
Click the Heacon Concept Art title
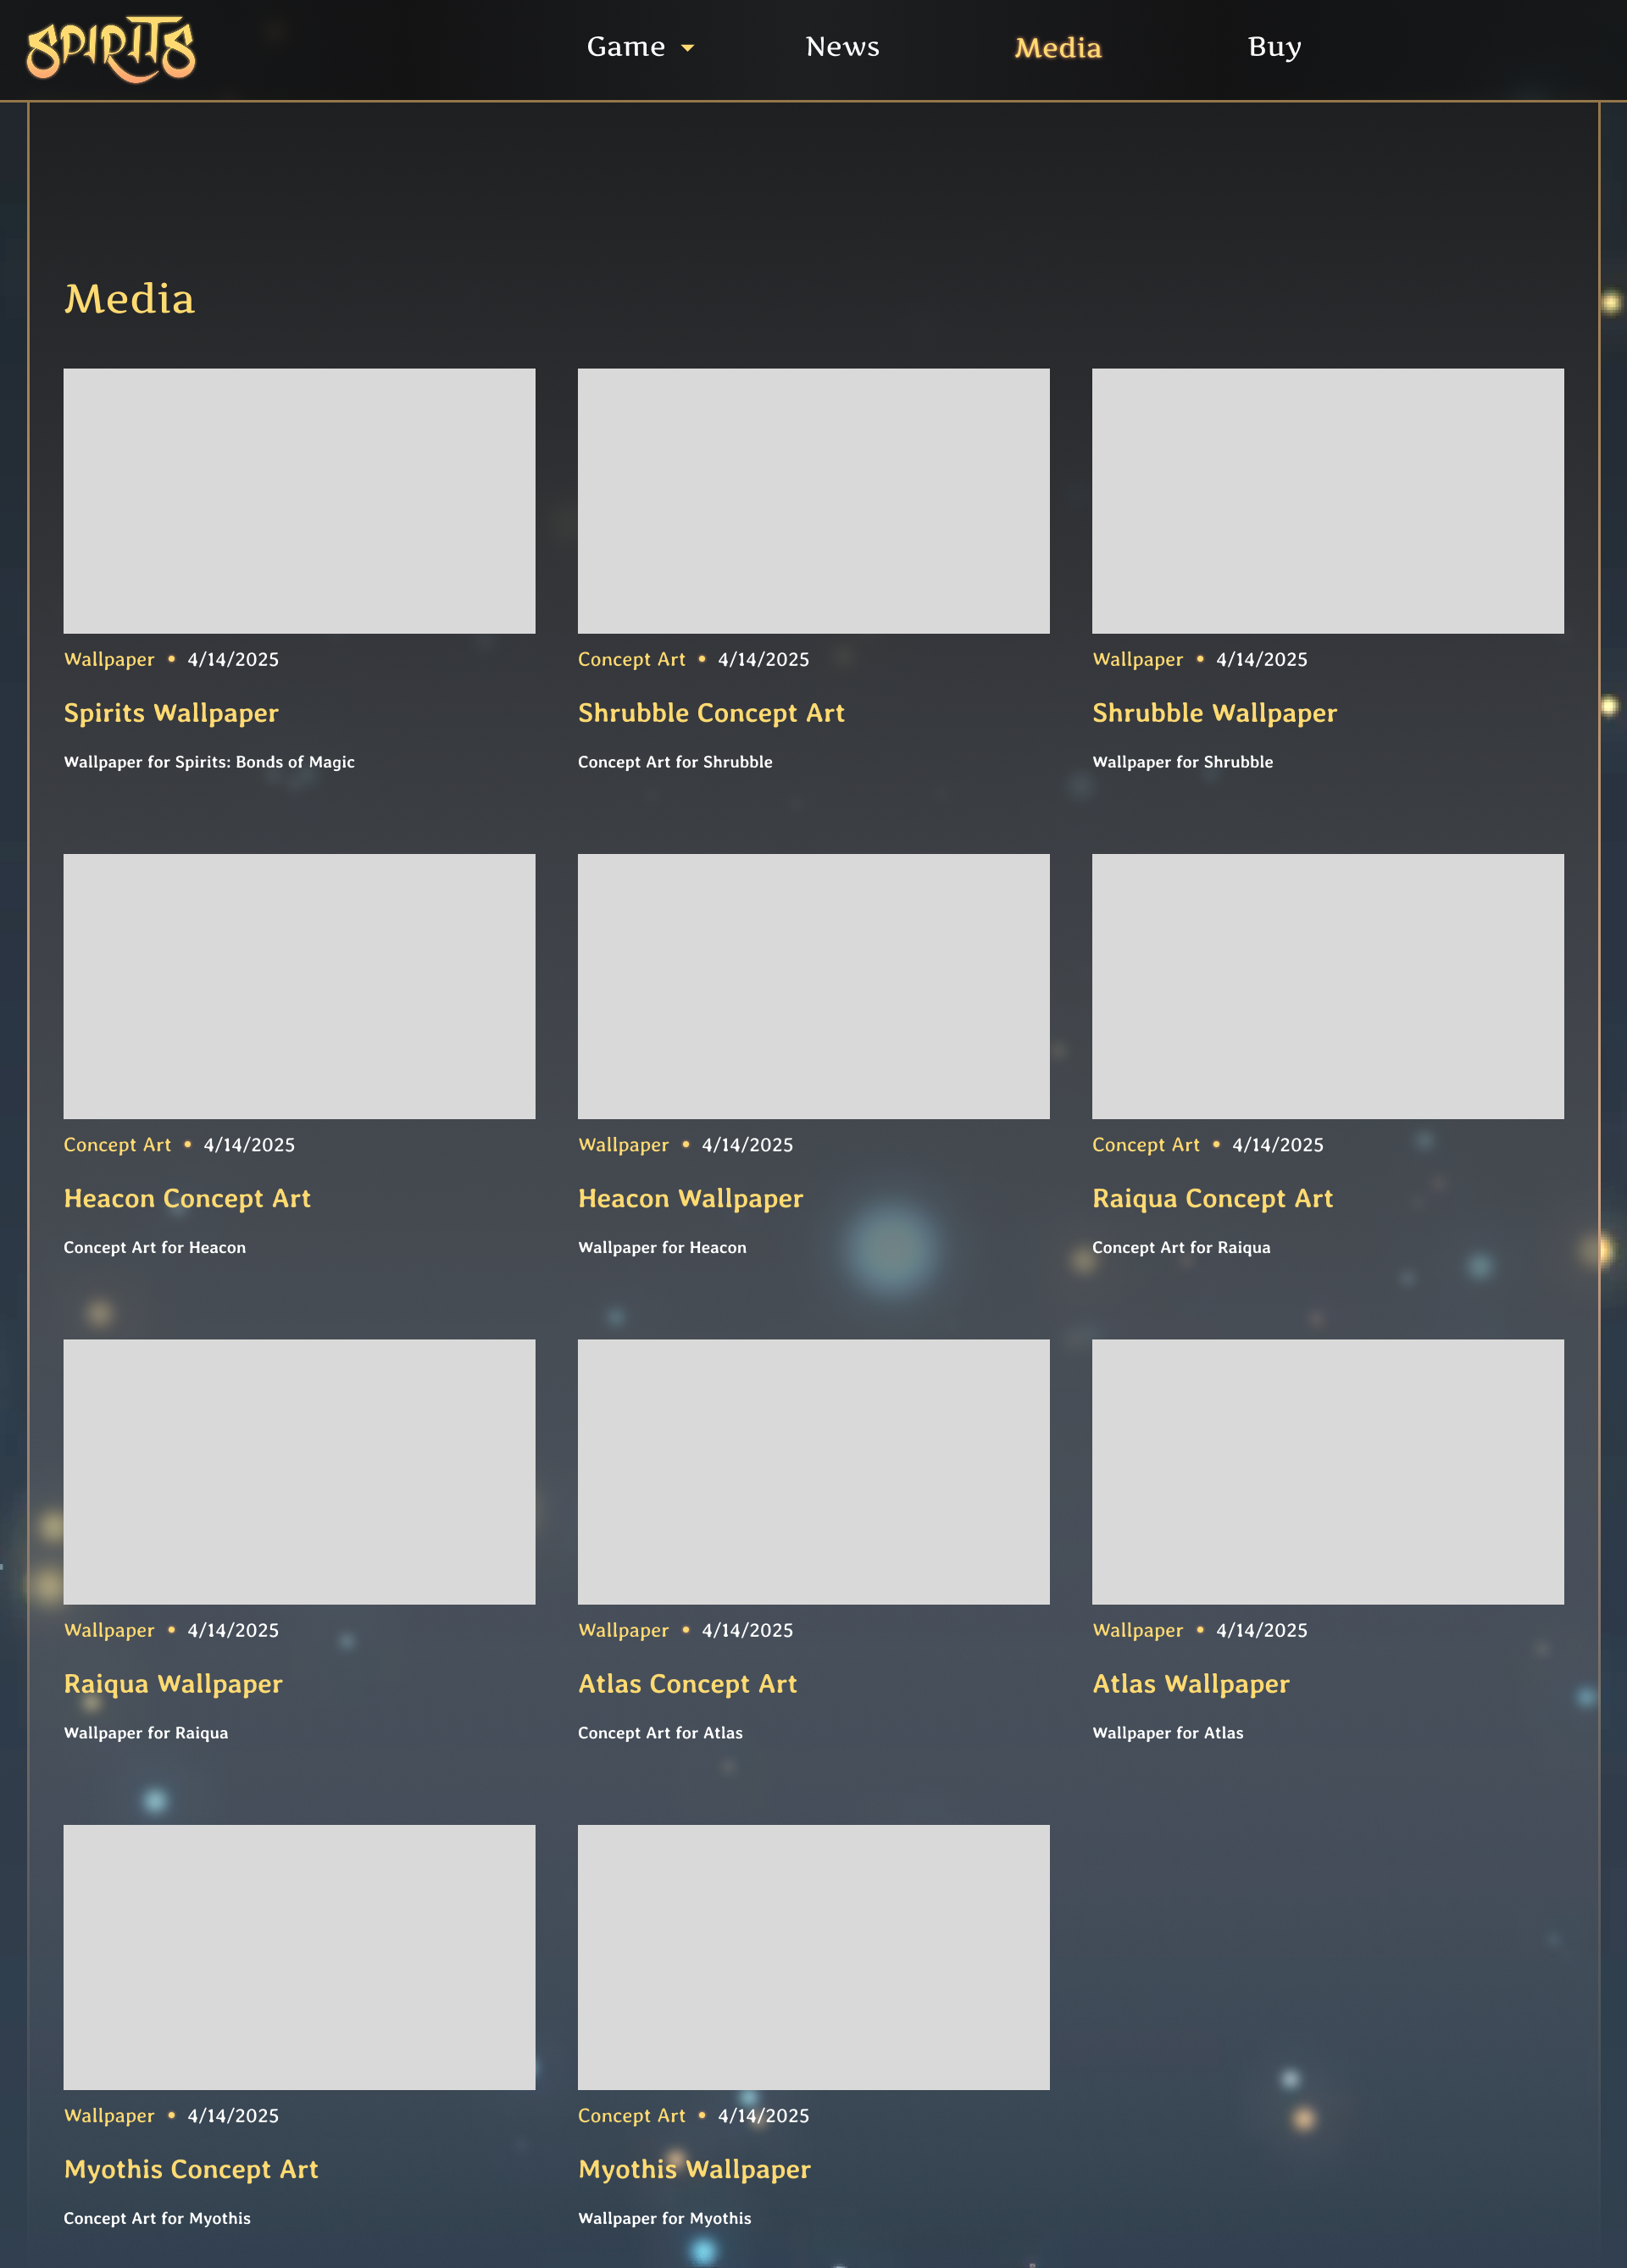187,1199
